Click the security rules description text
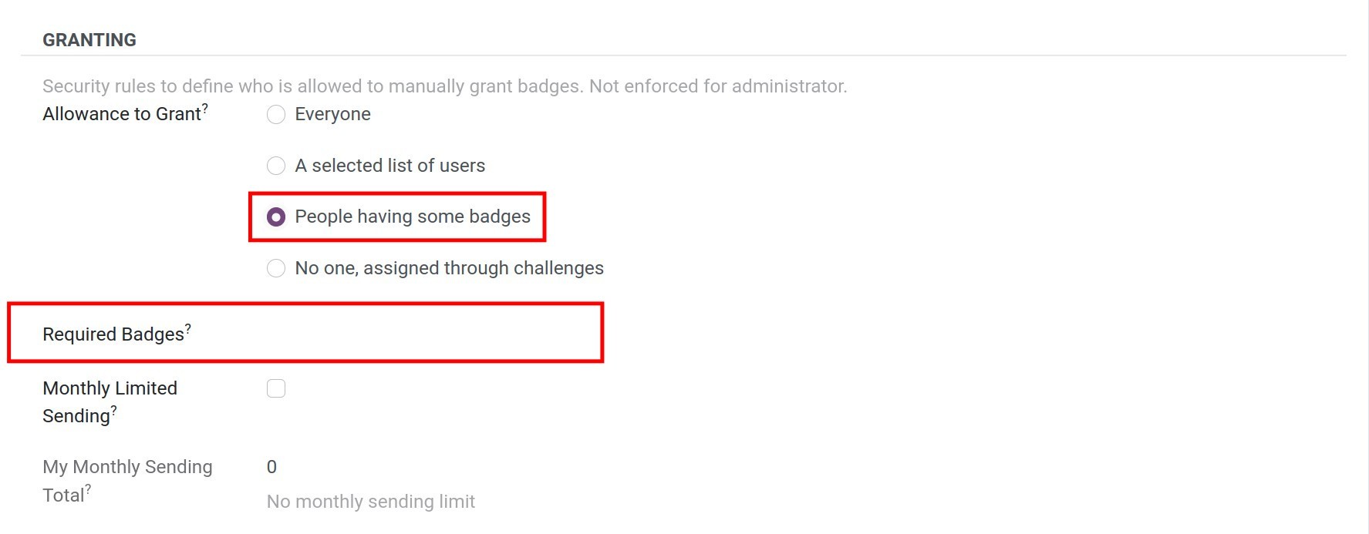This screenshot has width=1369, height=534. [x=444, y=86]
